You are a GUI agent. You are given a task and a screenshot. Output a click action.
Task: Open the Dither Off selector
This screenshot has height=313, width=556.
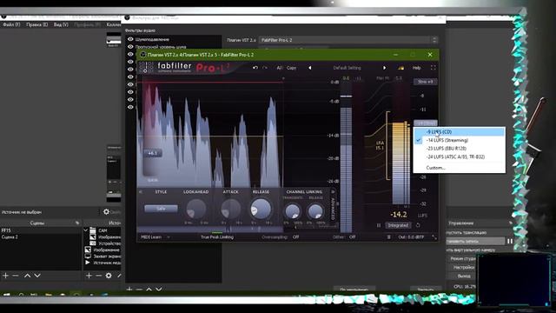[352, 237]
